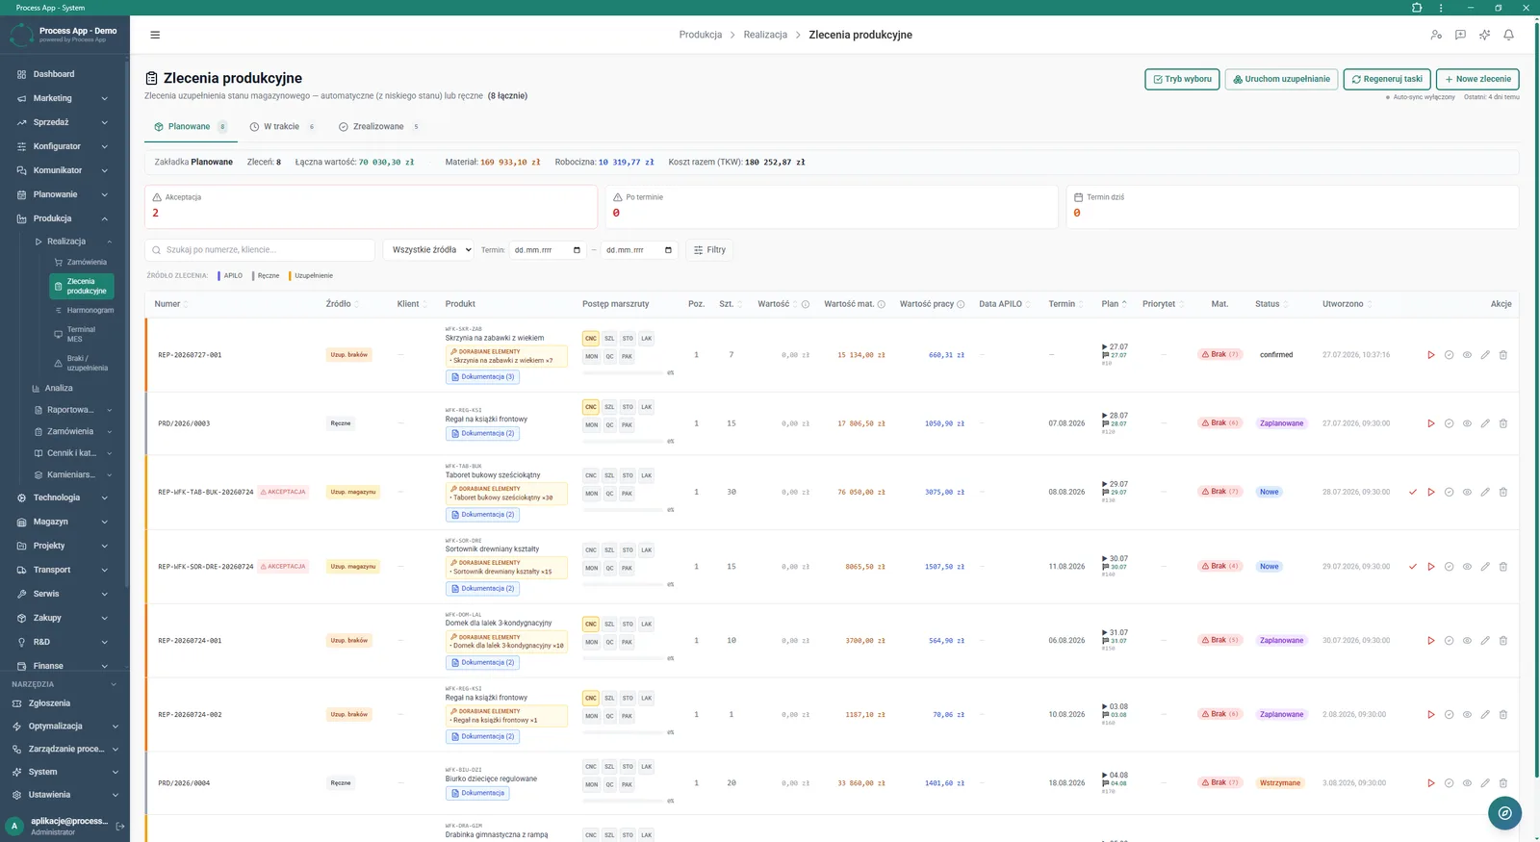The image size is (1540, 842).
Task: Click the feedback chat-plus icon in the header
Action: [x=1460, y=35]
